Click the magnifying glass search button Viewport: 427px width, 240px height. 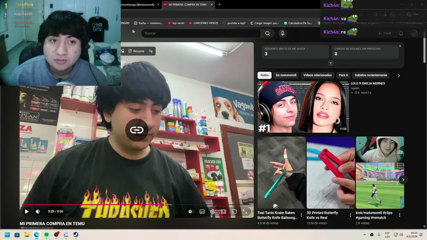pyautogui.click(x=268, y=33)
